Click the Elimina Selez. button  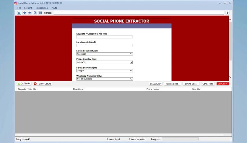pyautogui.click(x=191, y=84)
